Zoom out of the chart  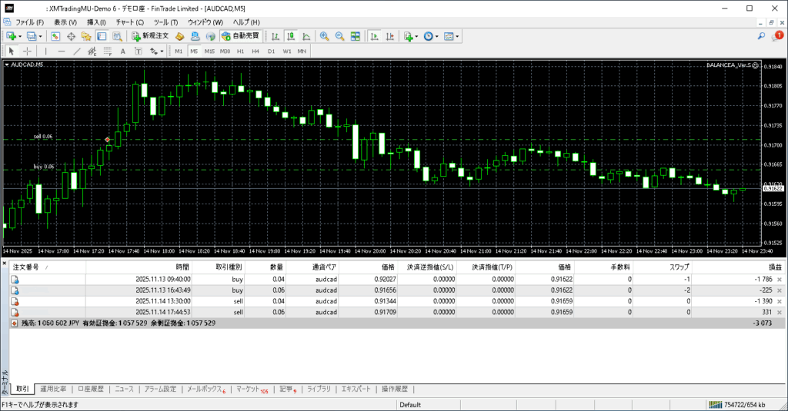[339, 36]
